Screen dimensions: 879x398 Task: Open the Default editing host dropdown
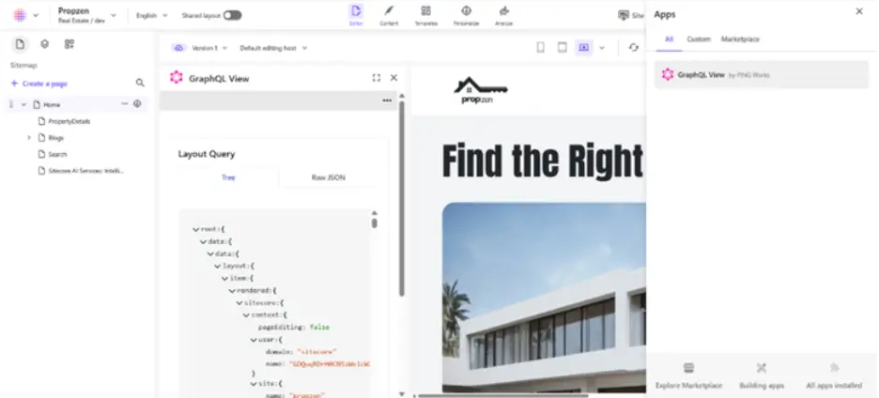[x=273, y=48]
